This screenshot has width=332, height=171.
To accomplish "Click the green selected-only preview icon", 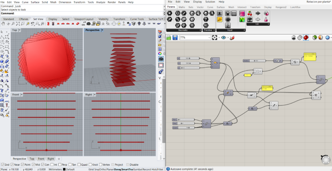I will [x=314, y=38].
